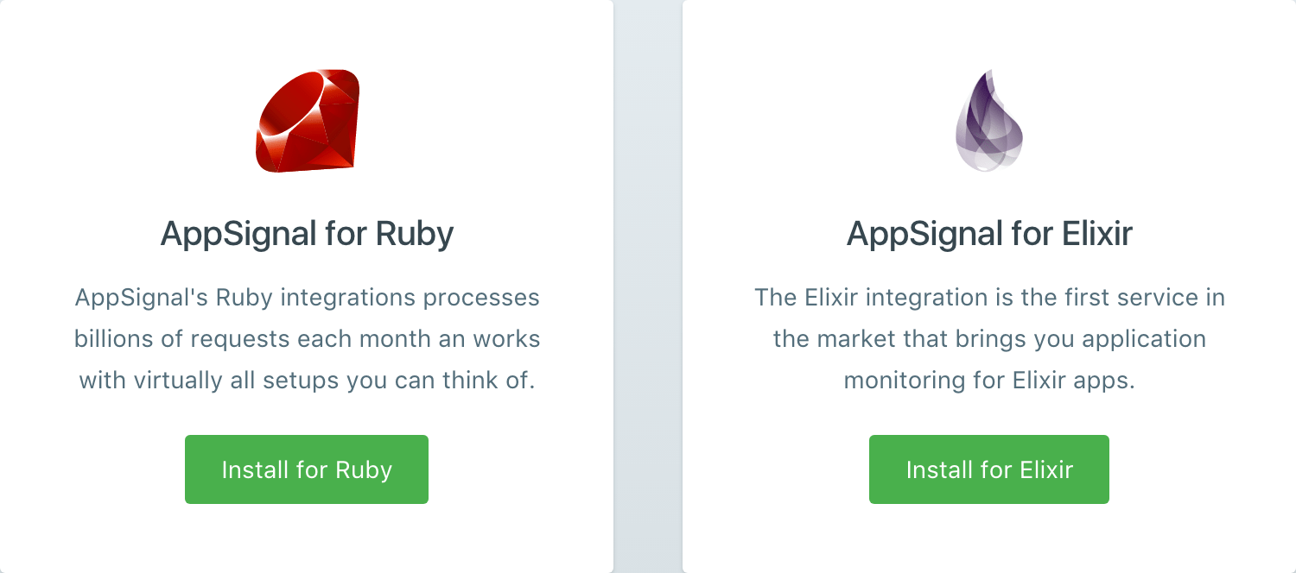Screen dimensions: 1296x573
Task: Click the line "AppSignal's Ruby integrations processes"
Action: pos(307,299)
